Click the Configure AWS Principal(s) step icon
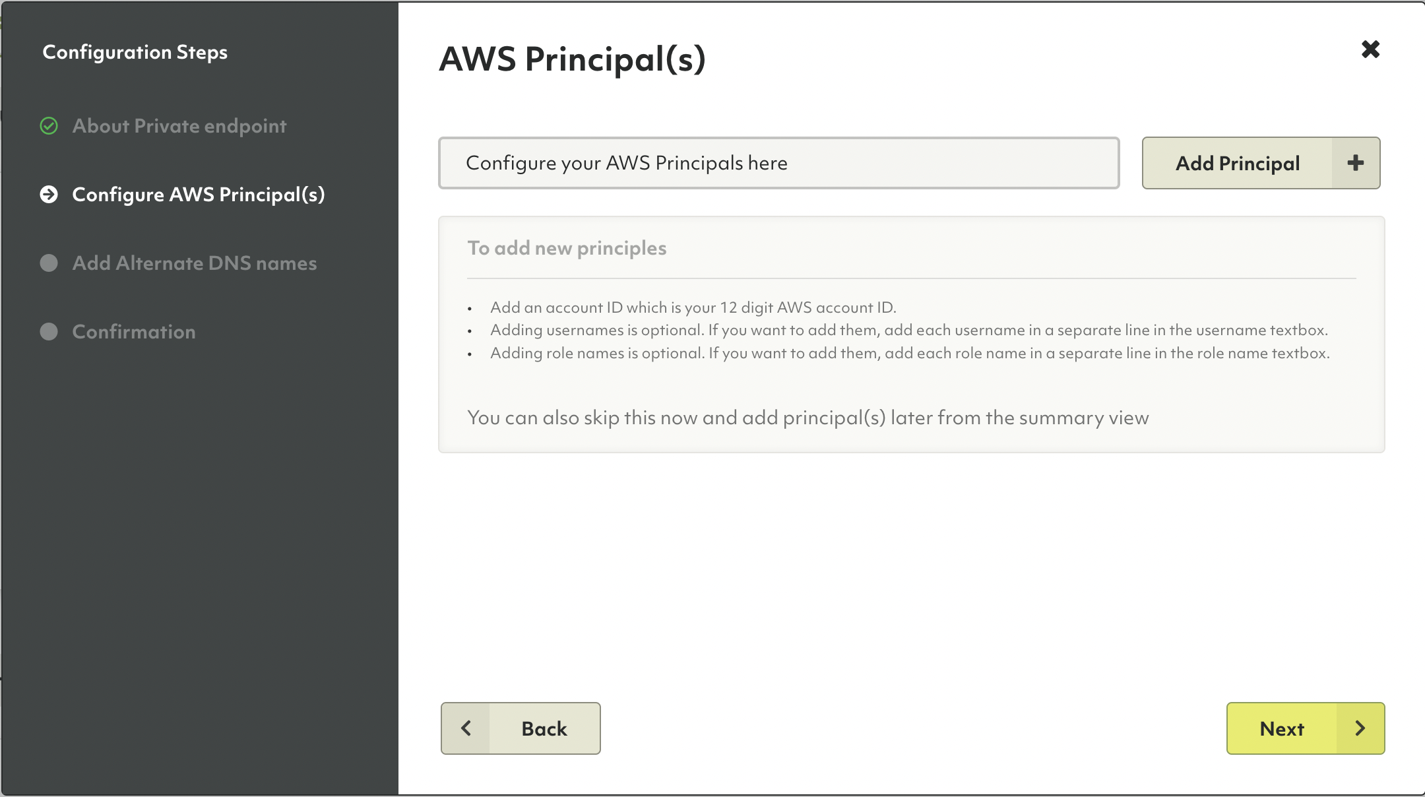The width and height of the screenshot is (1425, 797). 50,194
